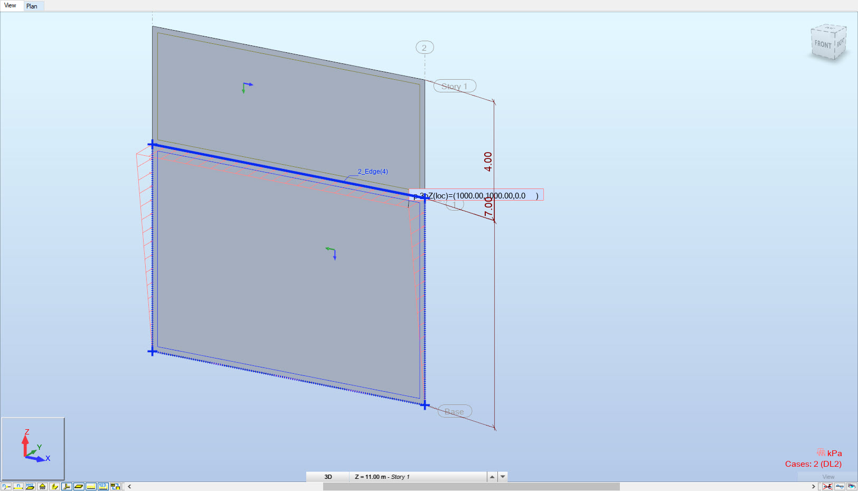
Task: Collapse the toolbar using the chevron arrow
Action: 129,486
